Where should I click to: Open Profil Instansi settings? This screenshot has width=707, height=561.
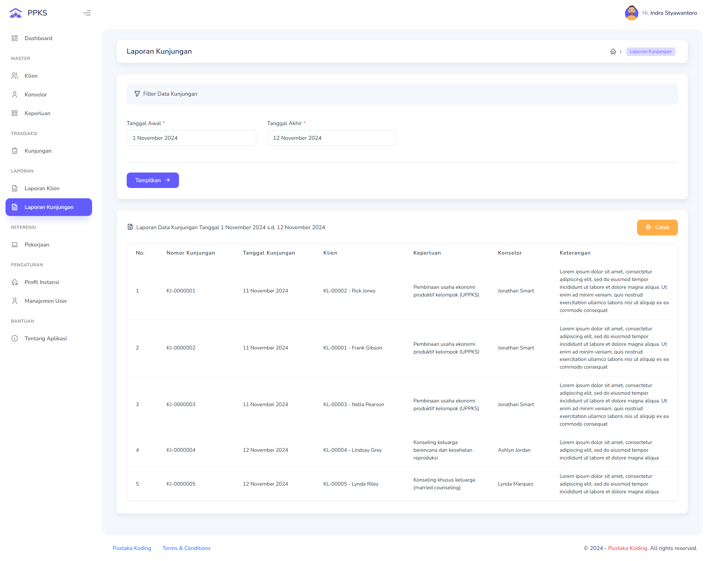pyautogui.click(x=49, y=282)
